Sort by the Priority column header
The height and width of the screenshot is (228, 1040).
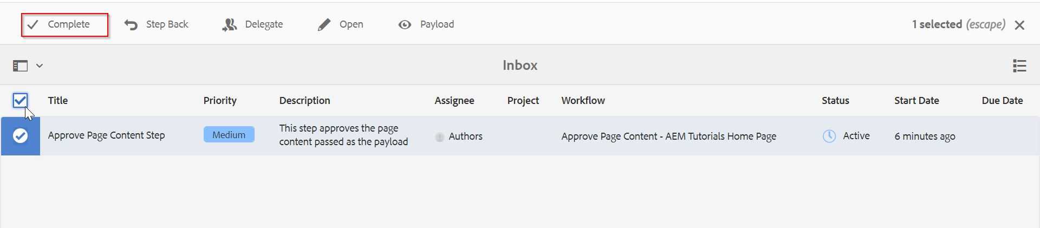220,101
